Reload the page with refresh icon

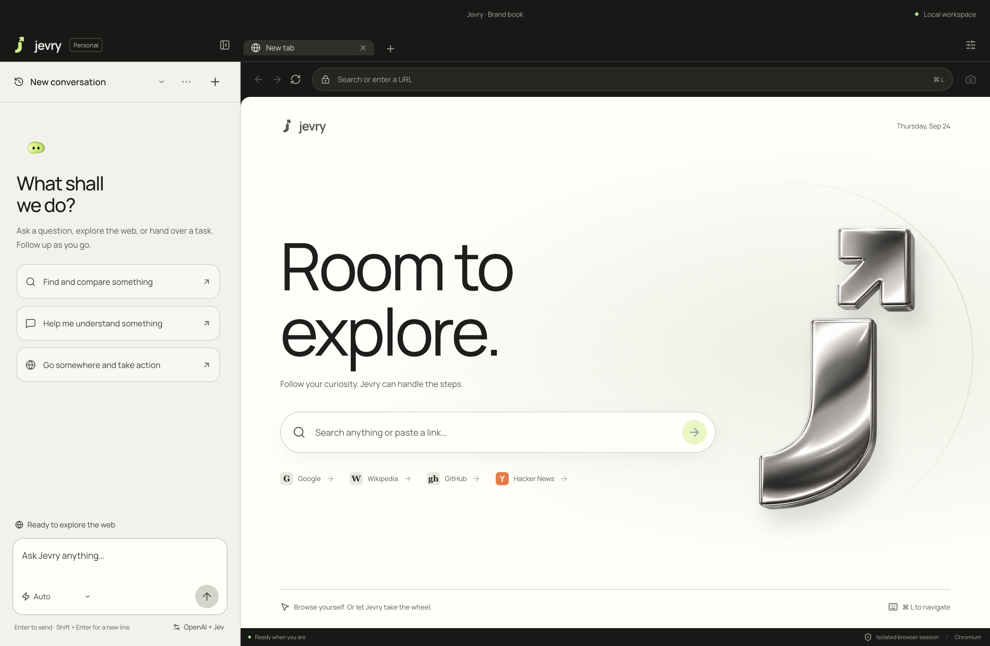[296, 79]
